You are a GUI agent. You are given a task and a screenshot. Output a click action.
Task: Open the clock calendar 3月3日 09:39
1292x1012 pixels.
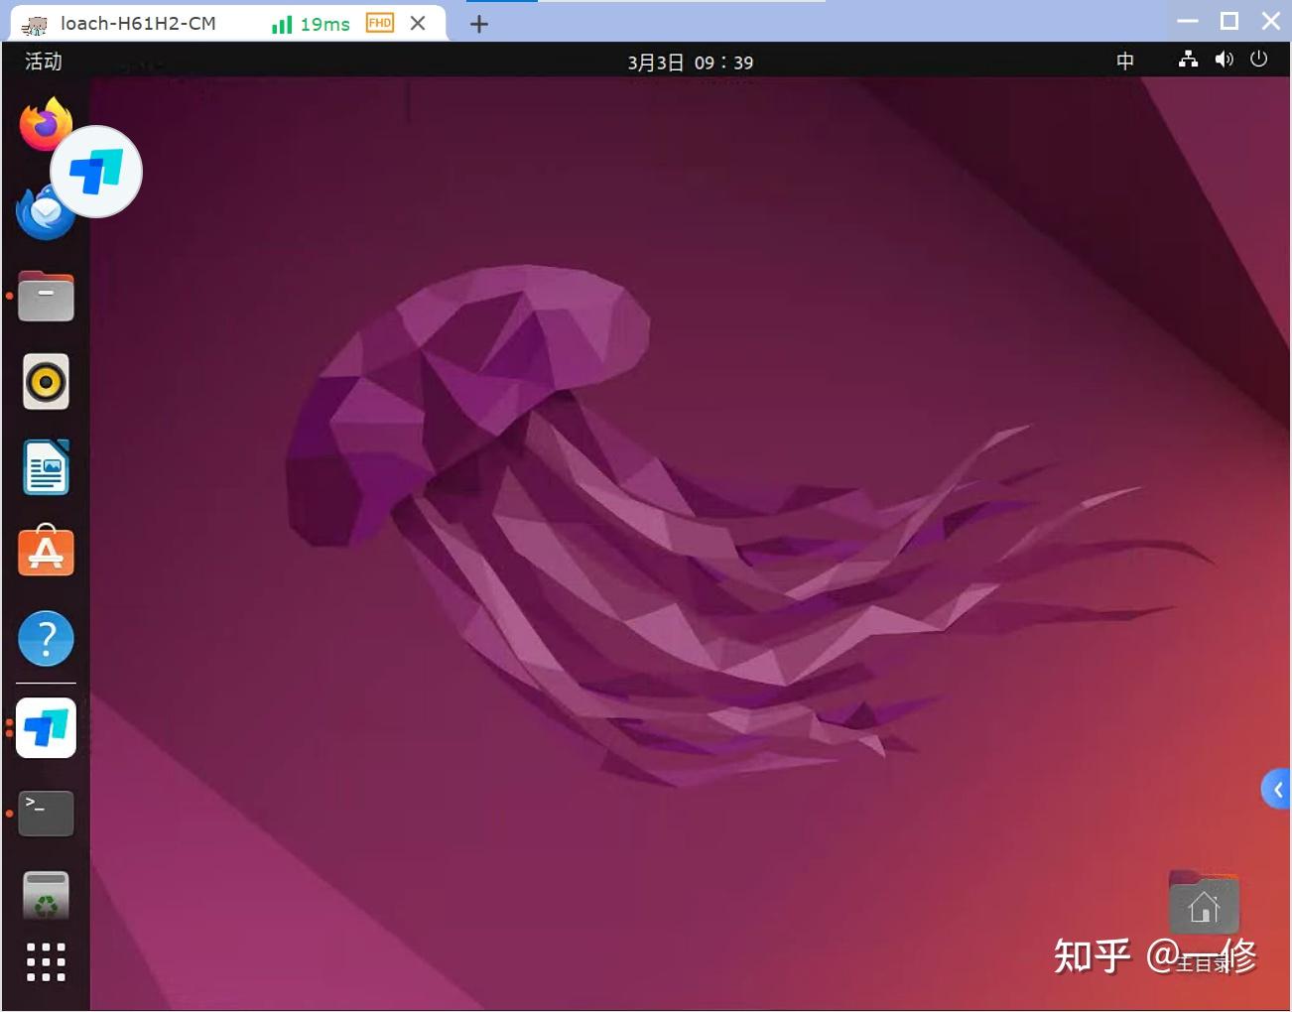[690, 63]
